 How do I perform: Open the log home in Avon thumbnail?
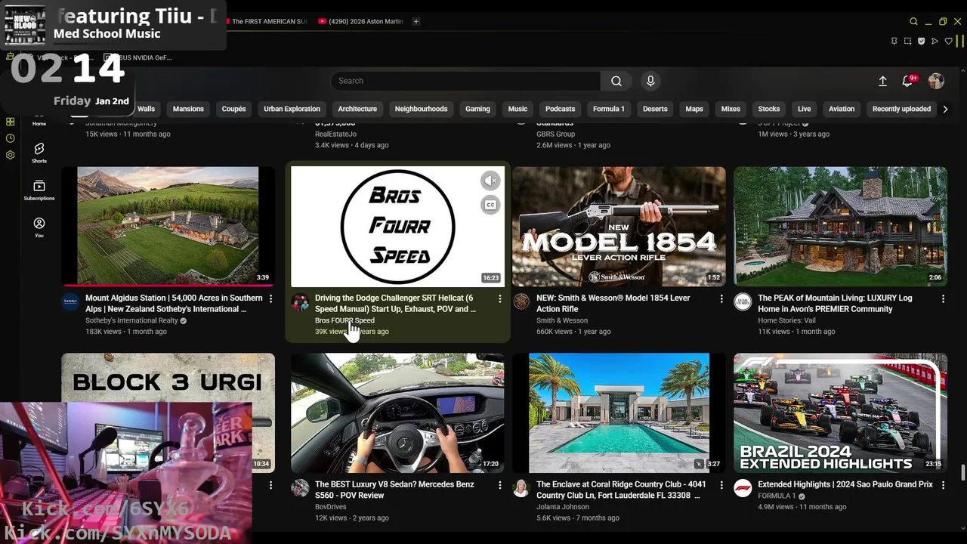(x=840, y=226)
